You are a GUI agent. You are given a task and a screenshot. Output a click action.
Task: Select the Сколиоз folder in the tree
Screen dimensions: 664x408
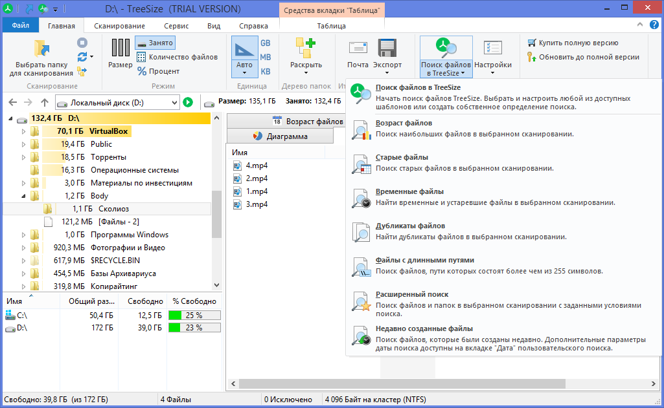click(107, 209)
